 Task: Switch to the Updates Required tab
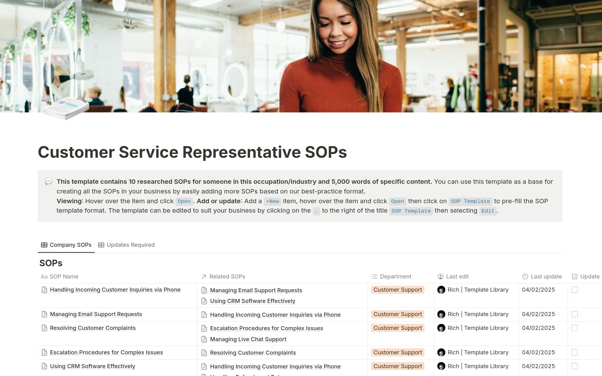pyautogui.click(x=130, y=245)
